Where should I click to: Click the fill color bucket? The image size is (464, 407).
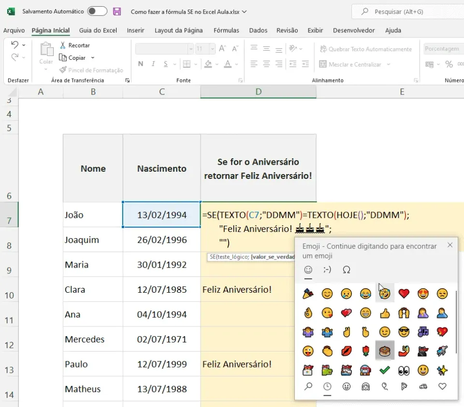(208, 64)
